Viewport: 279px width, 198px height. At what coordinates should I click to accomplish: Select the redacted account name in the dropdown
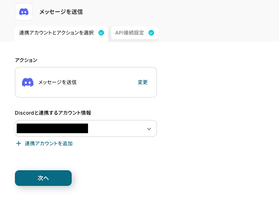tap(52, 129)
